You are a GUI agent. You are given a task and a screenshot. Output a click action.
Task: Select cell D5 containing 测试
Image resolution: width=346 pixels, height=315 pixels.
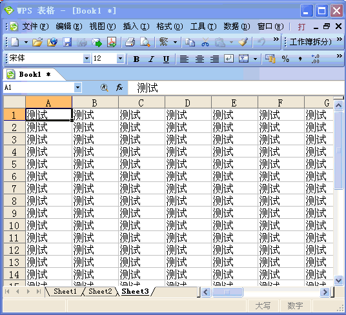coord(188,164)
